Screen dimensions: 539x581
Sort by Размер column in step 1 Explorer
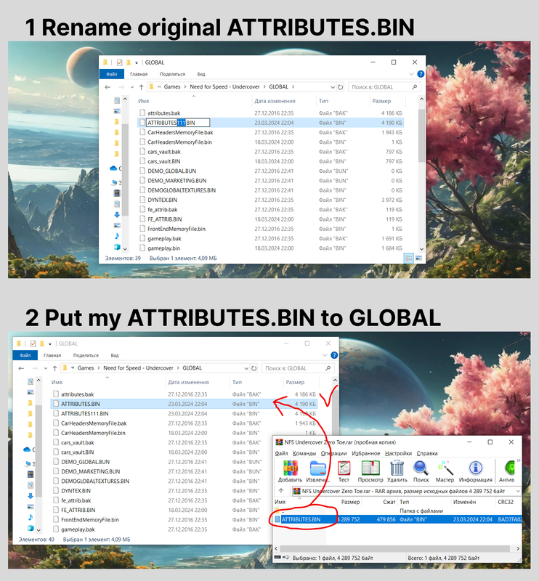coord(381,101)
